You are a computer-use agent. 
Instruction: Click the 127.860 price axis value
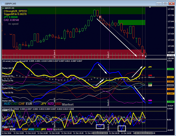tap(171, 9)
